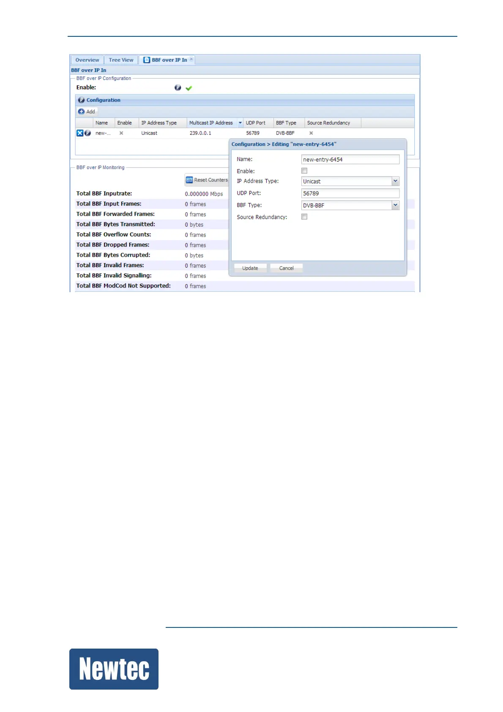
Task: Click the Configuration panel header icon
Action: coord(82,100)
